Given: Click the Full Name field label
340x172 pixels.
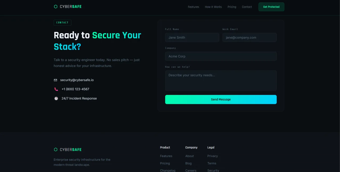Looking at the screenshot, I should pyautogui.click(x=172, y=29).
